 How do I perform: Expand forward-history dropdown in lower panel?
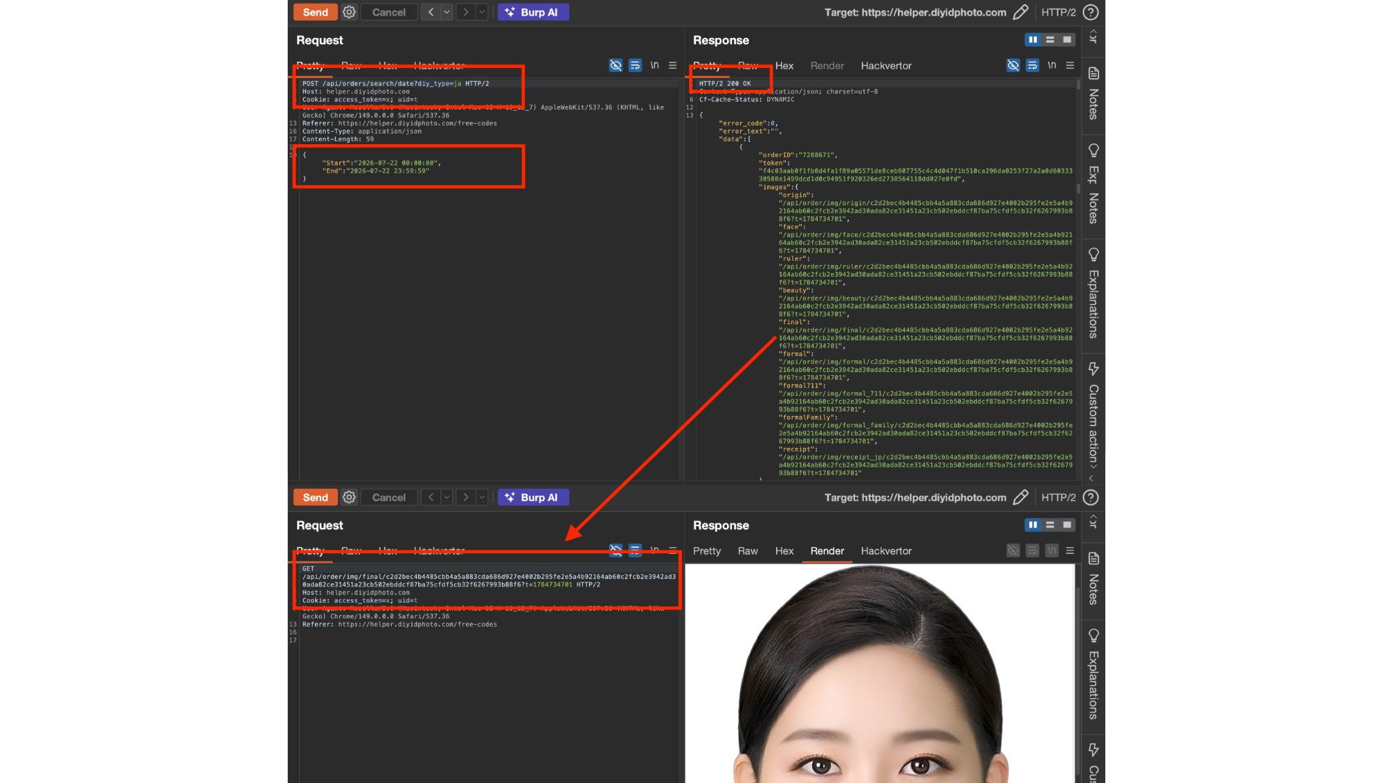pyautogui.click(x=482, y=498)
